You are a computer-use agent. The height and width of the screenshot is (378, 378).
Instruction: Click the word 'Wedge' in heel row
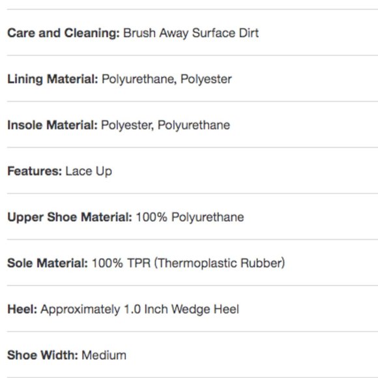tap(191, 310)
